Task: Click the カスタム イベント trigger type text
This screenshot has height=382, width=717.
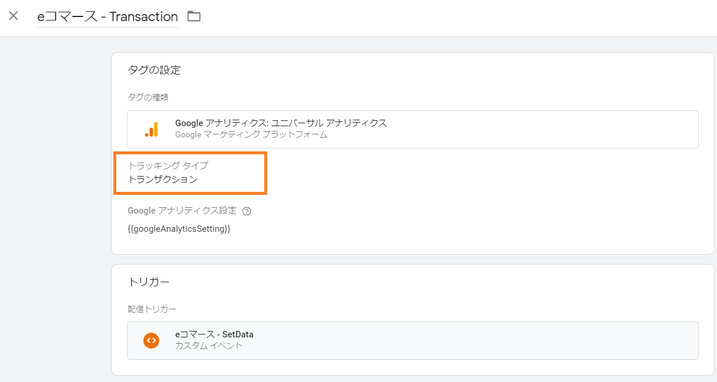Action: click(x=208, y=346)
